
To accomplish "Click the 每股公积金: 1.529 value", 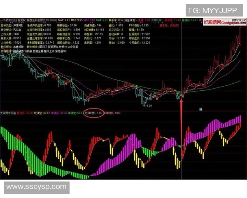I will pyautogui.click(x=68, y=42).
